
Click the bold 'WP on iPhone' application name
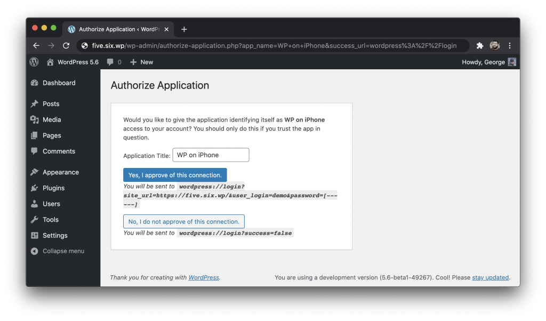pos(304,120)
